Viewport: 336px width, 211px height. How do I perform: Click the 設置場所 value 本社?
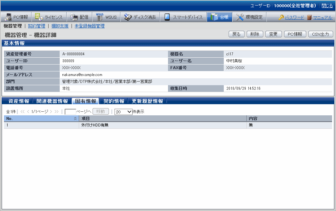pyautogui.click(x=66, y=88)
